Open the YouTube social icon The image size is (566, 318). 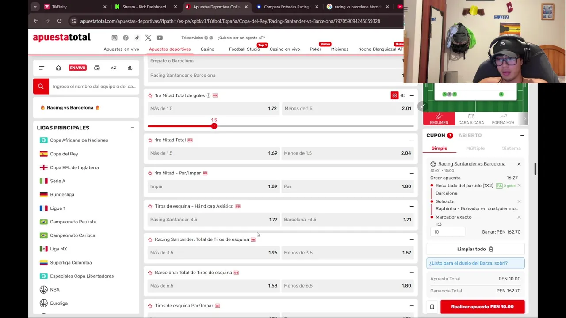pyautogui.click(x=160, y=38)
